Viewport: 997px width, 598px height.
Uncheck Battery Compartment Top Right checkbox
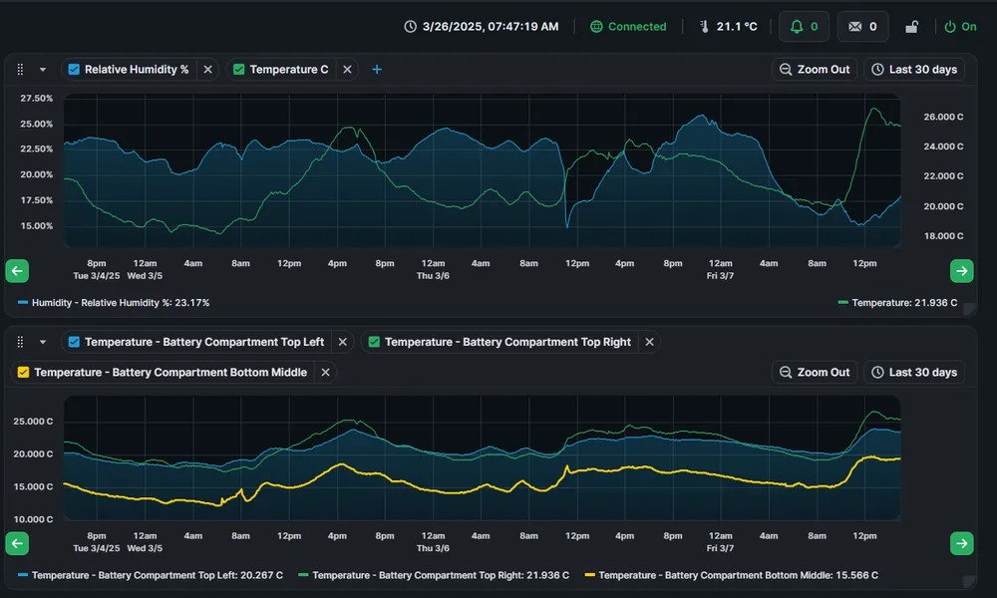click(374, 342)
